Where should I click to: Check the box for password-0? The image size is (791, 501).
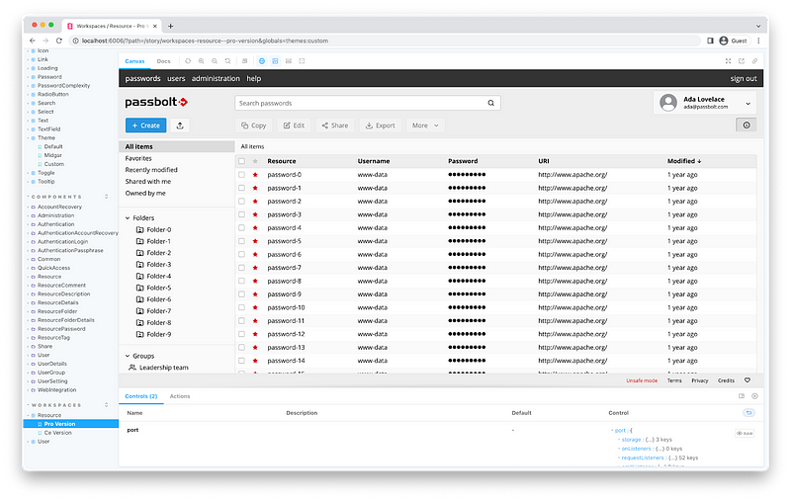click(x=241, y=175)
